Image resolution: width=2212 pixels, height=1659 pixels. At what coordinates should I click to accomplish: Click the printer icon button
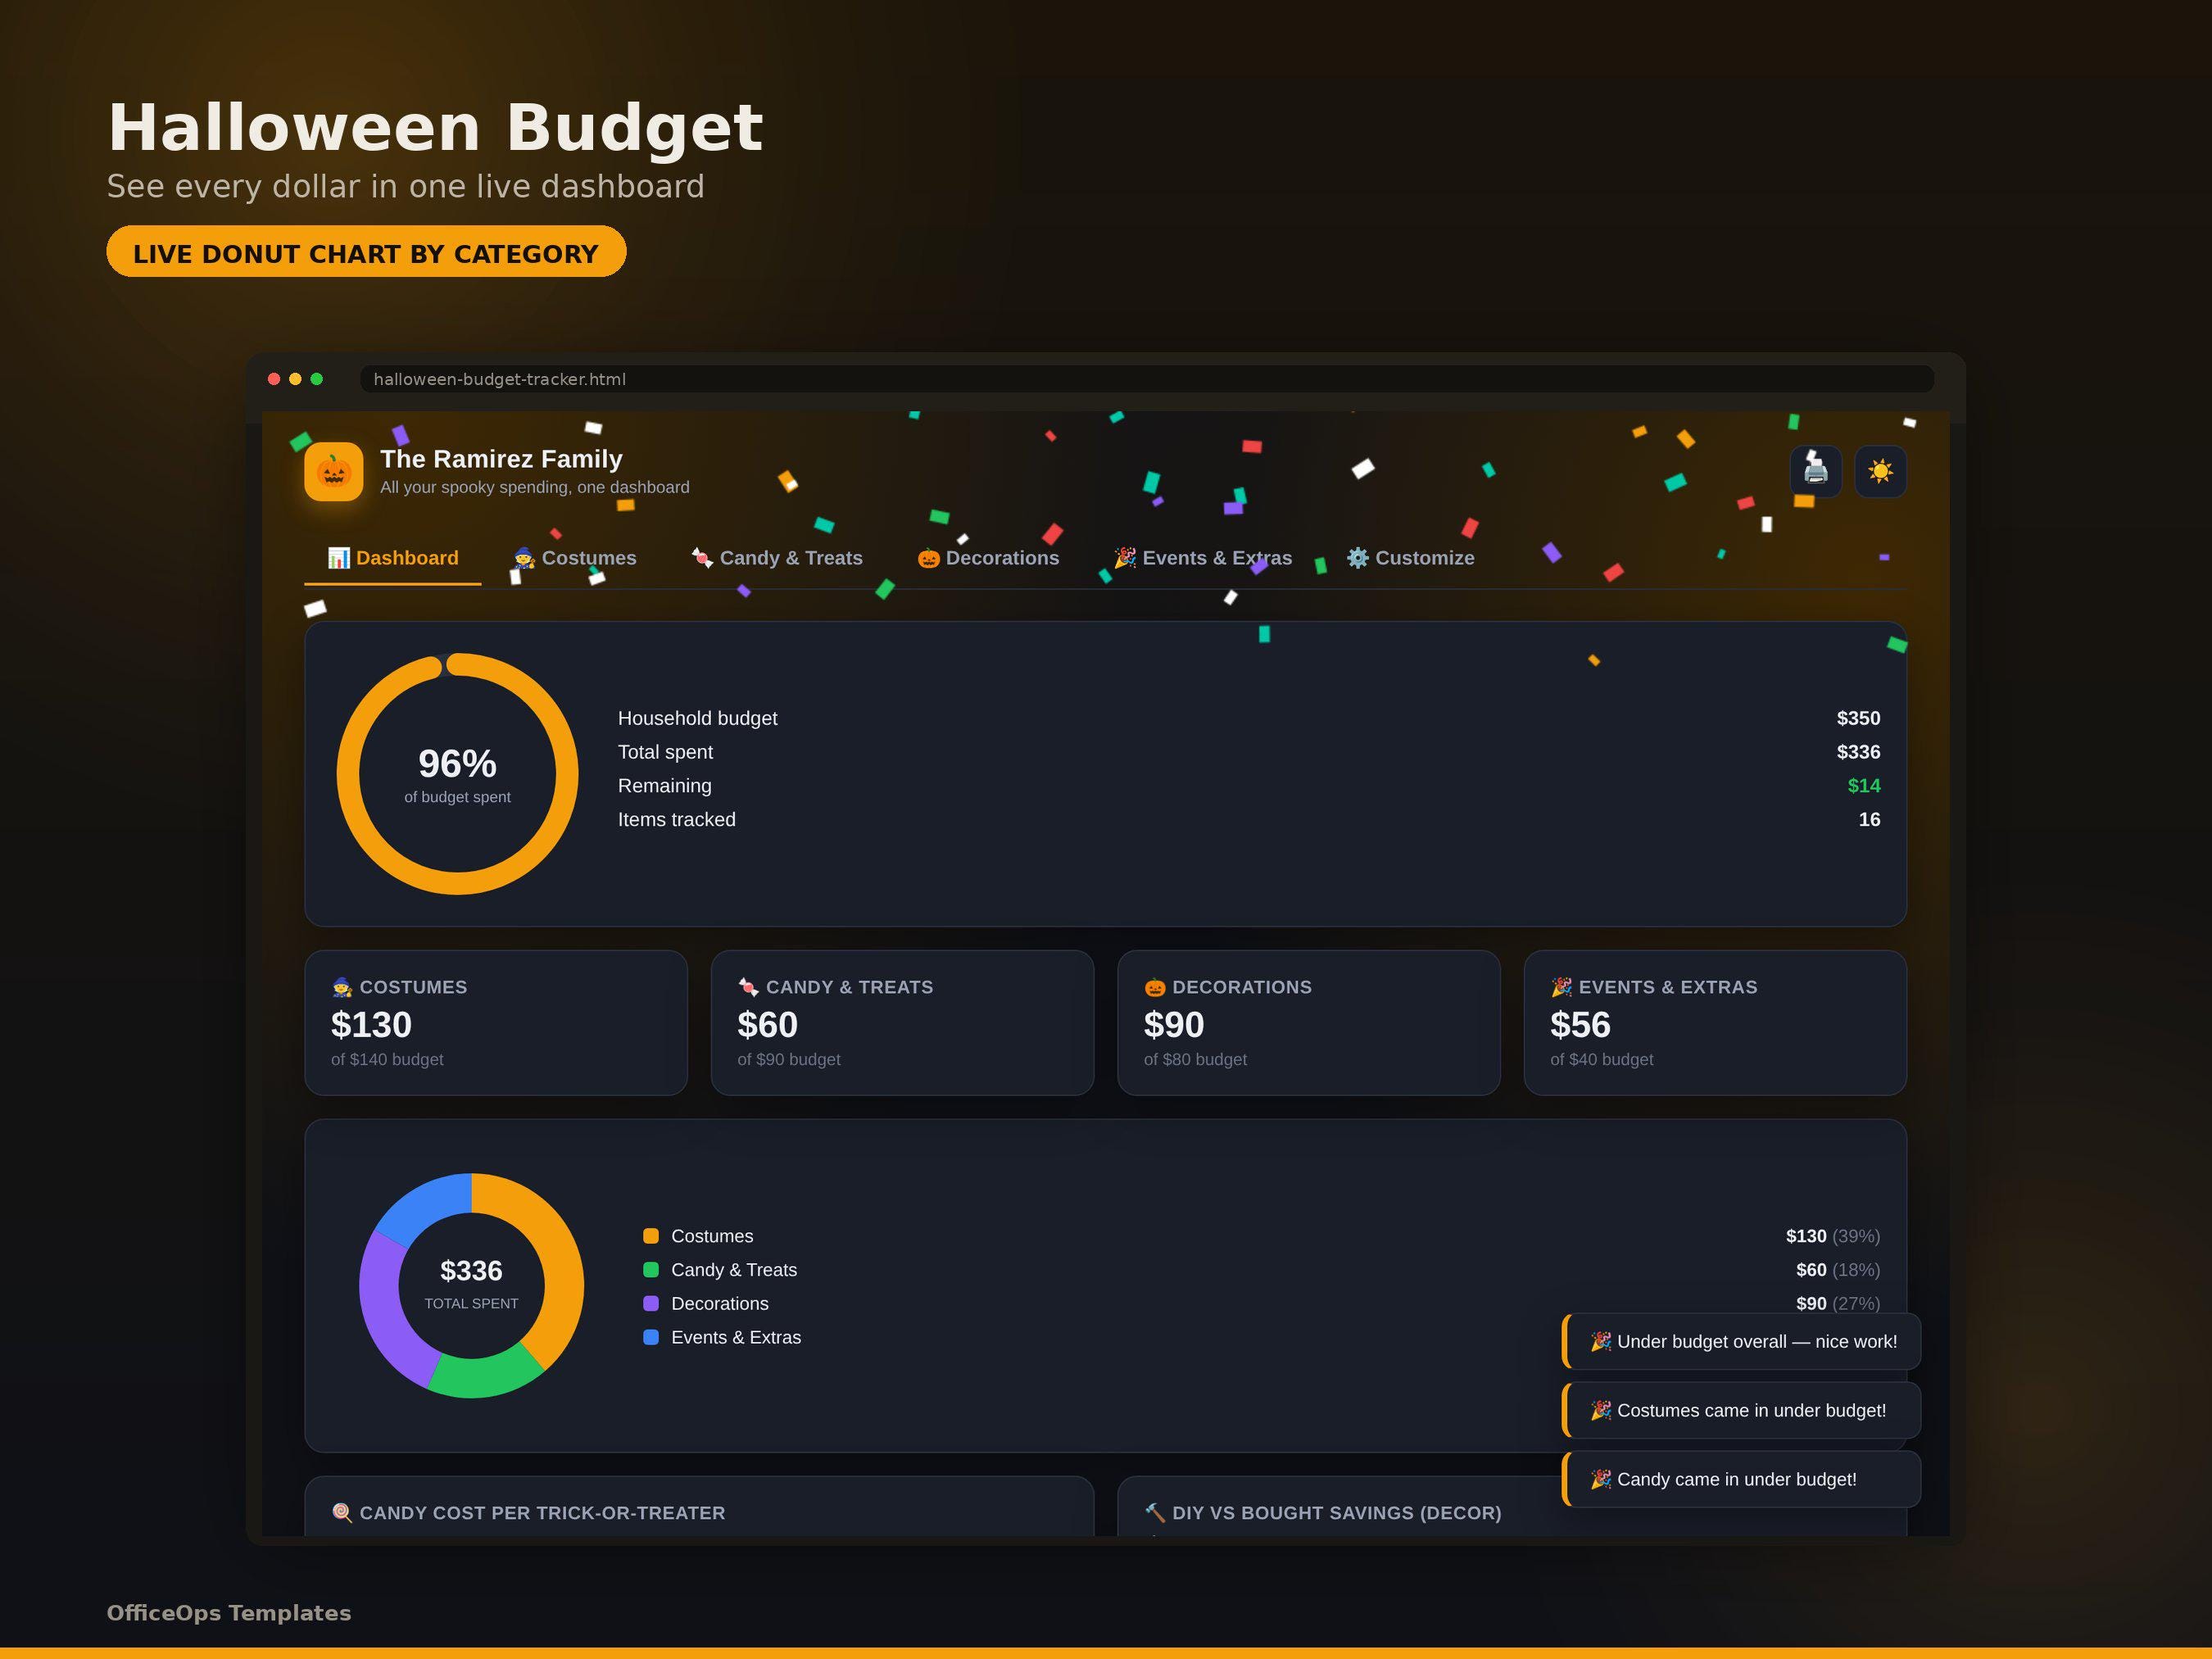(1816, 471)
